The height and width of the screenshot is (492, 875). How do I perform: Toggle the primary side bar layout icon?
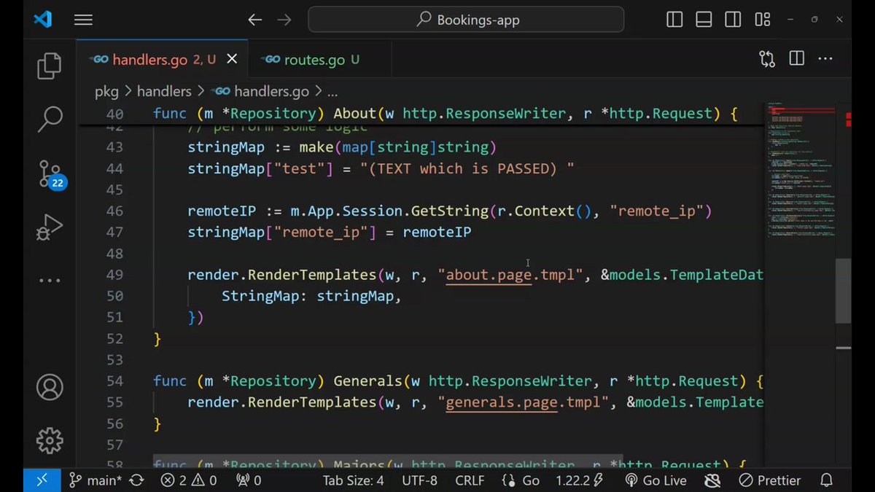674,20
